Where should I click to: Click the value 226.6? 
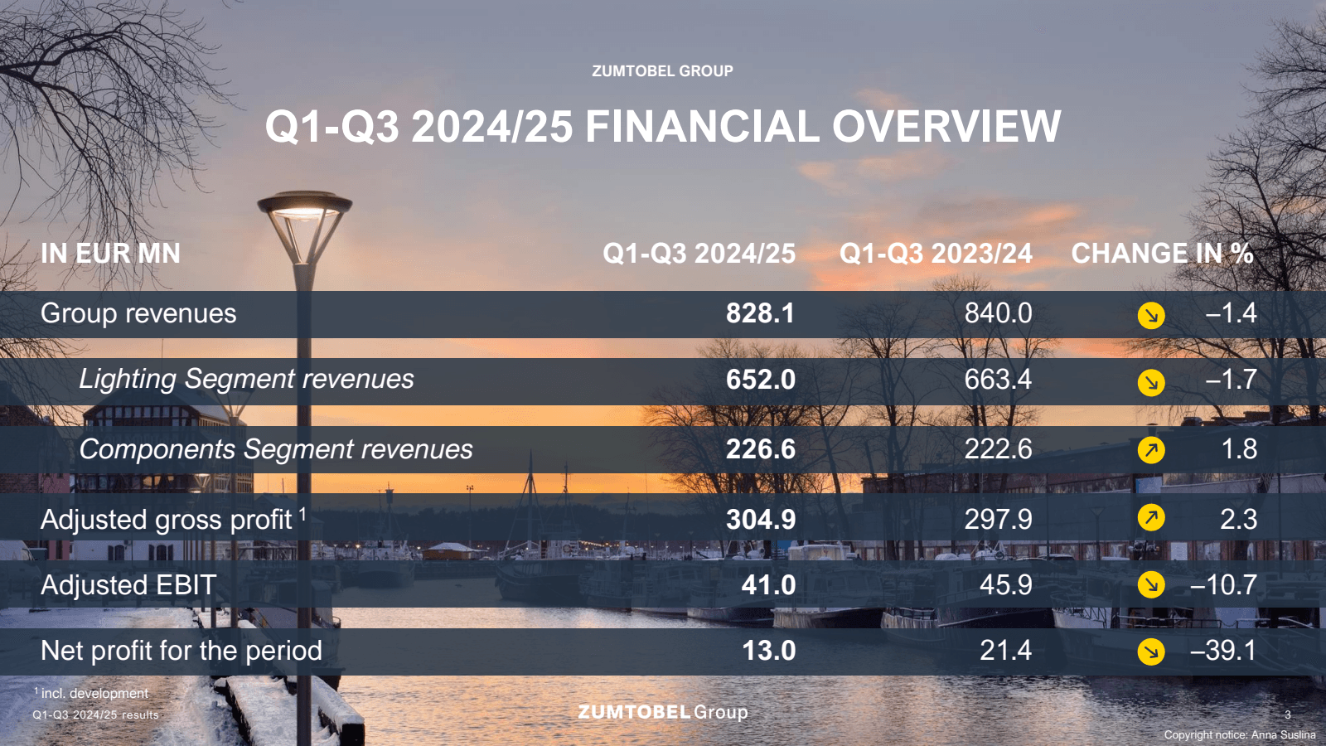761,449
